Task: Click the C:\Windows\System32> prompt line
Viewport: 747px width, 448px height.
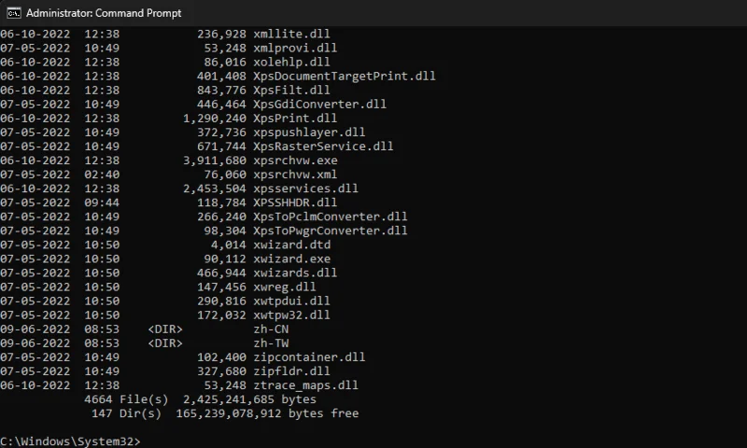Action: (70, 441)
